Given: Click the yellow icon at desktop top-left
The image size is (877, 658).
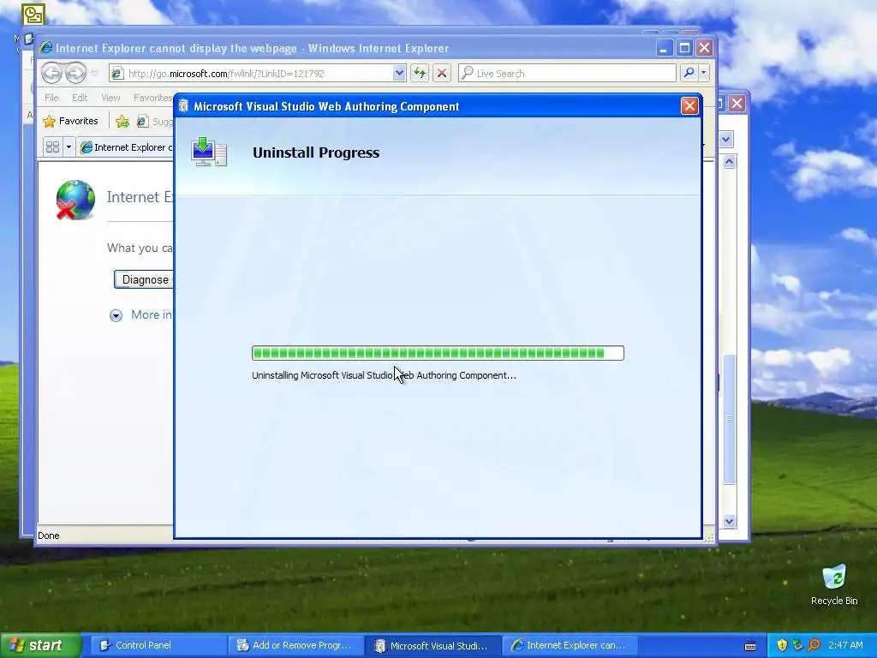Looking at the screenshot, I should [x=33, y=15].
